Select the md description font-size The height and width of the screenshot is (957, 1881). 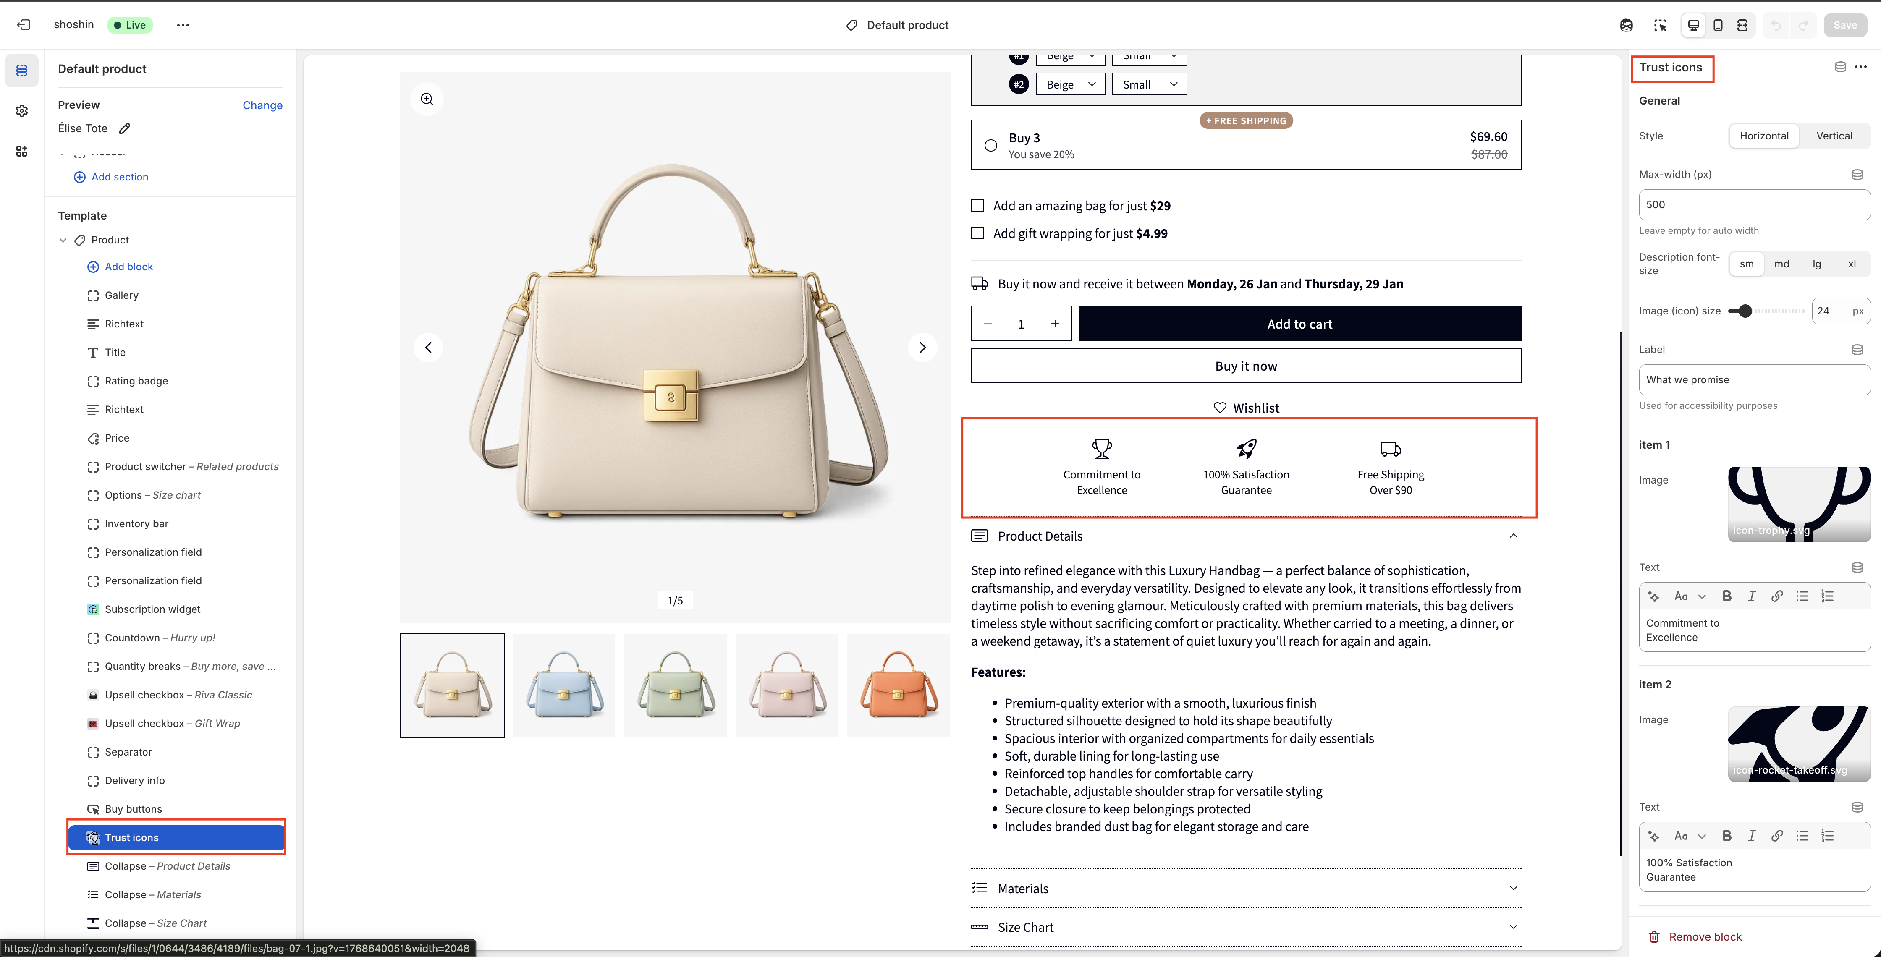(x=1781, y=264)
